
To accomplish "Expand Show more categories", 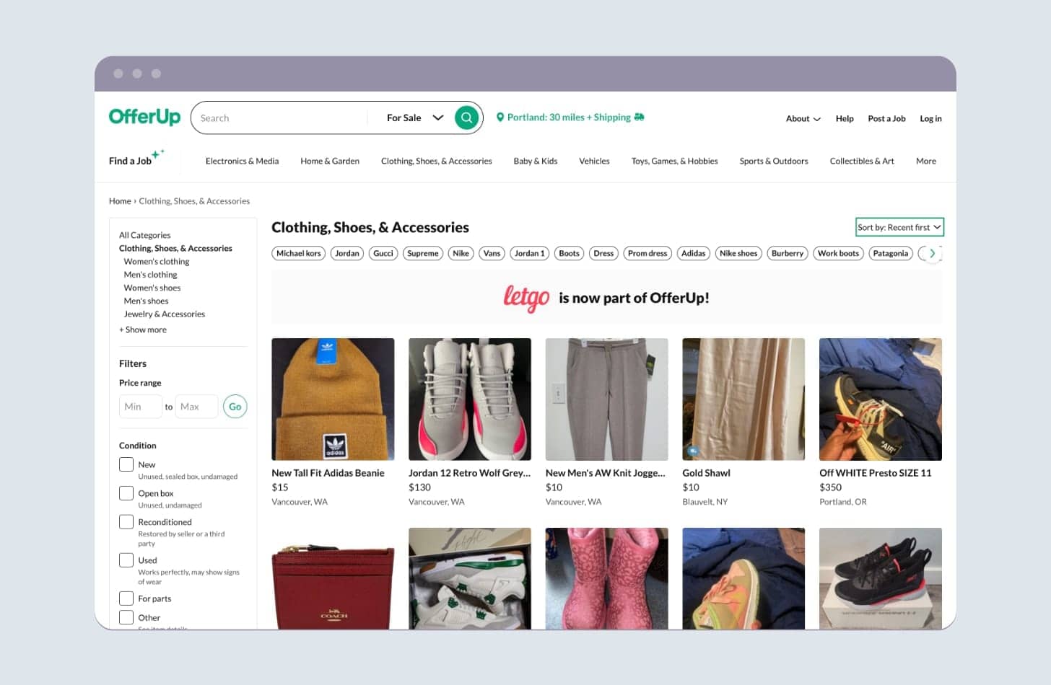I will pyautogui.click(x=143, y=330).
